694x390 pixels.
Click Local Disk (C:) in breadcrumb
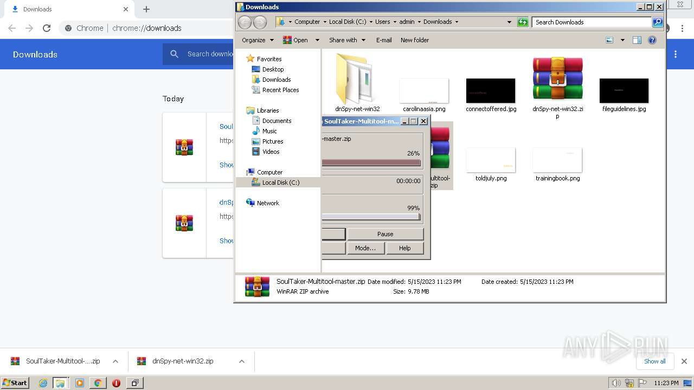point(348,22)
